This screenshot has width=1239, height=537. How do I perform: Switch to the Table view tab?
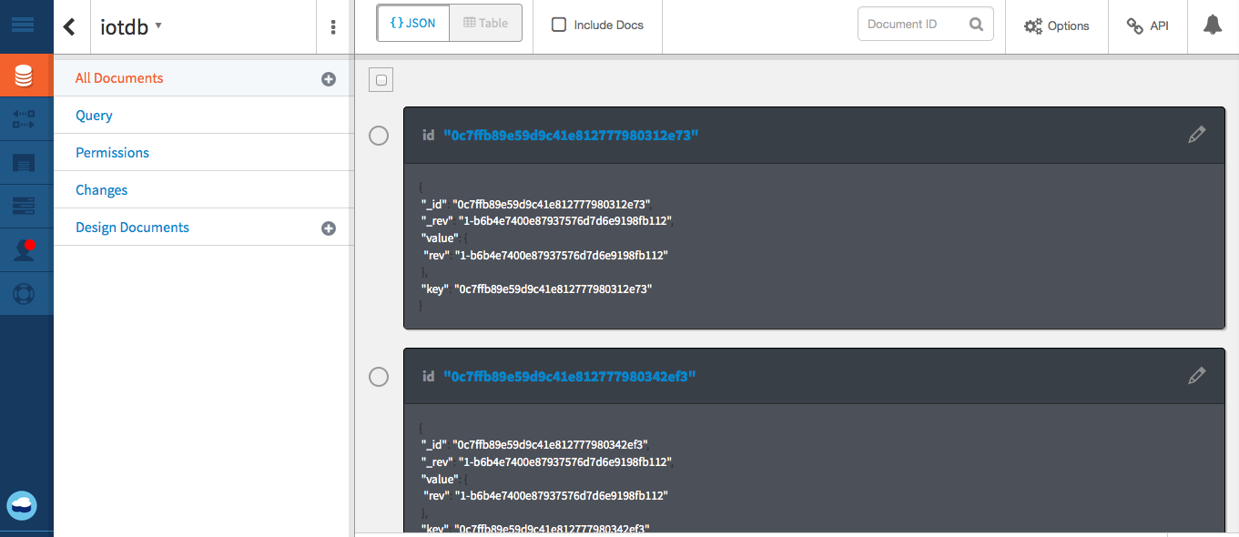(485, 24)
